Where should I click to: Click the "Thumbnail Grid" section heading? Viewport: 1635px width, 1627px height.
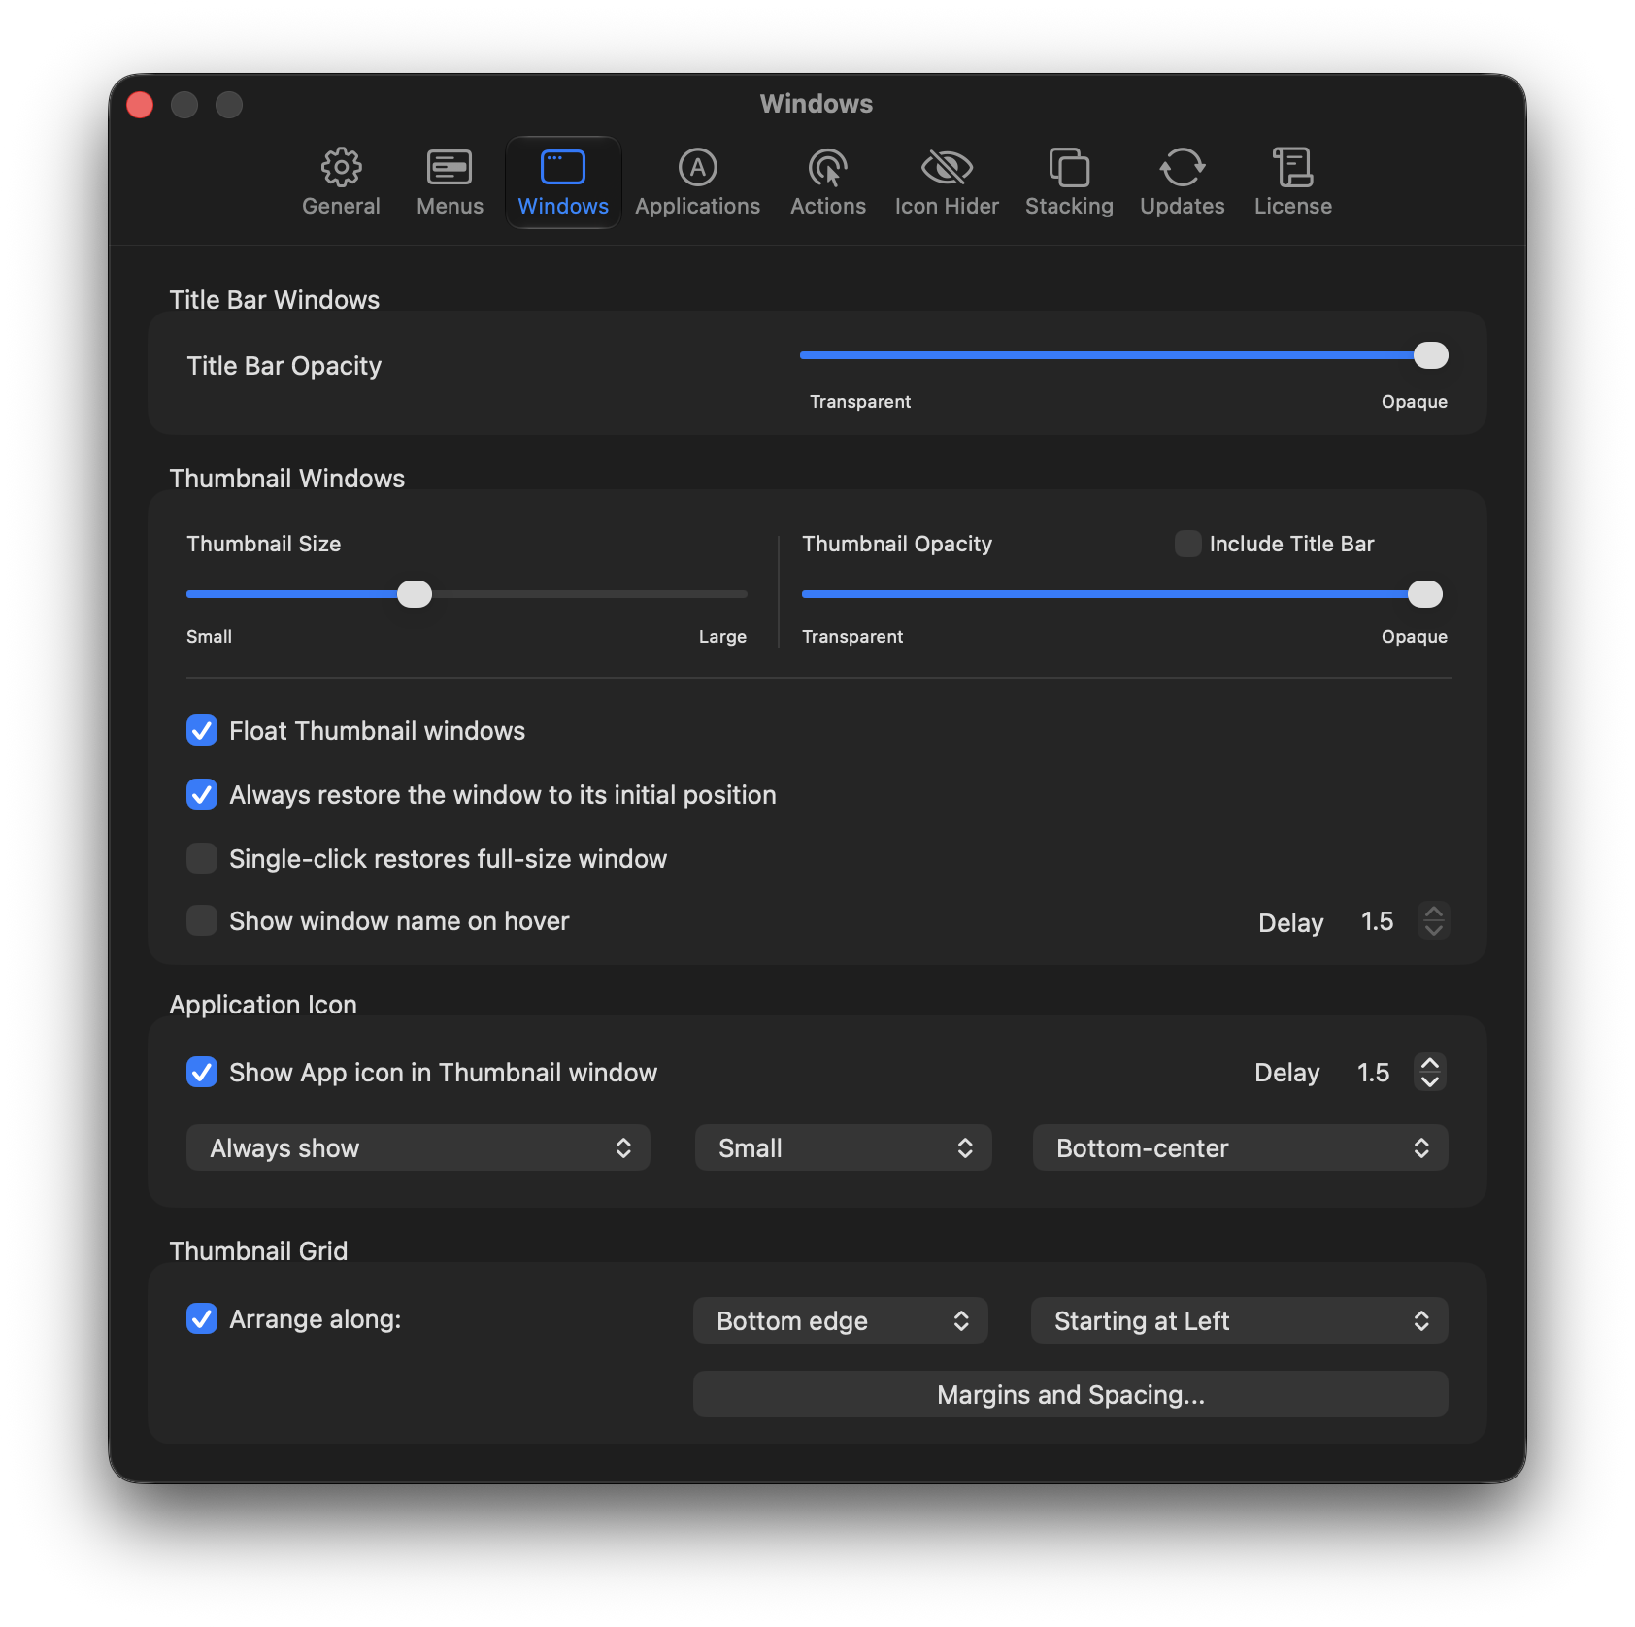tap(258, 1250)
